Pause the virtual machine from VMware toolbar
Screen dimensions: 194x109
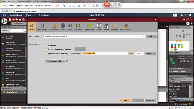[x=56, y=6]
